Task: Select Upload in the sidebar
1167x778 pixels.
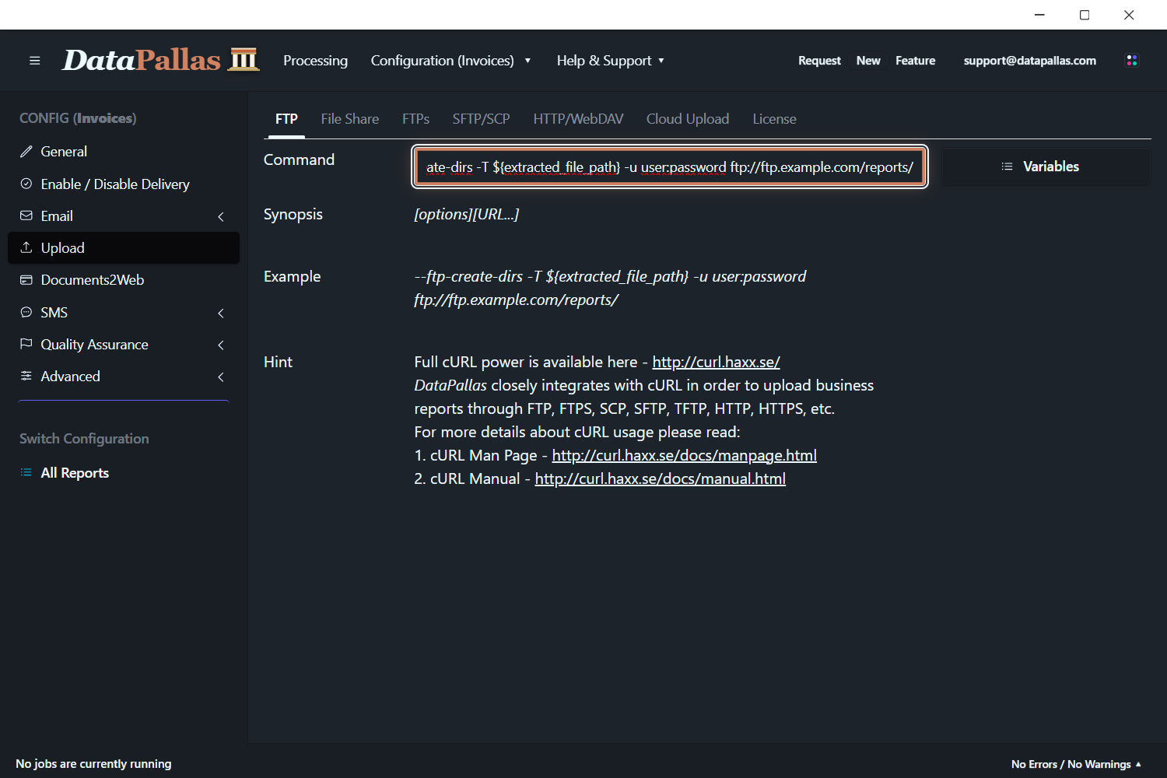Action: click(124, 247)
